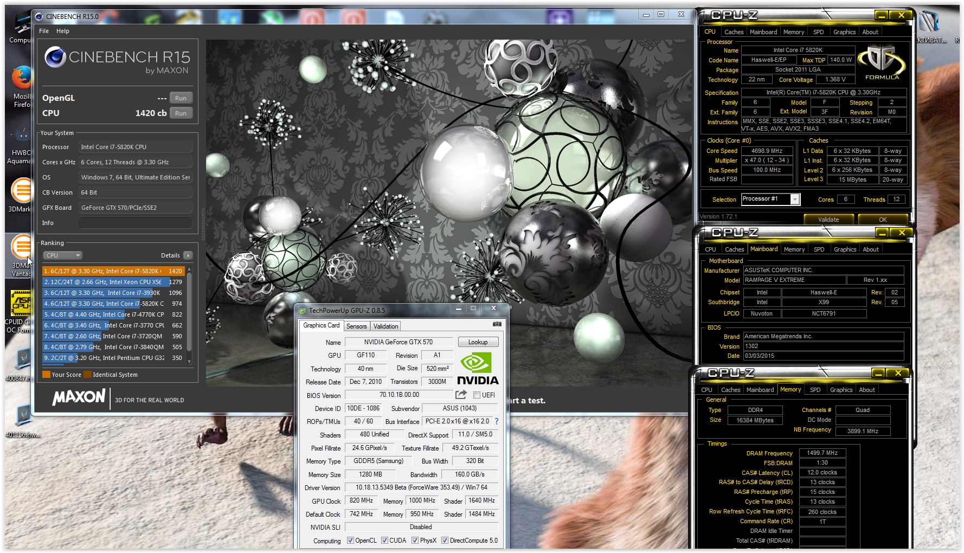Open Memory tab in middle CPU-Z window
Image resolution: width=964 pixels, height=553 pixels.
(794, 249)
